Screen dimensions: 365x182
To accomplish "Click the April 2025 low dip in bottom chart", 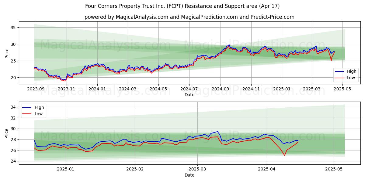I will click(284, 155).
